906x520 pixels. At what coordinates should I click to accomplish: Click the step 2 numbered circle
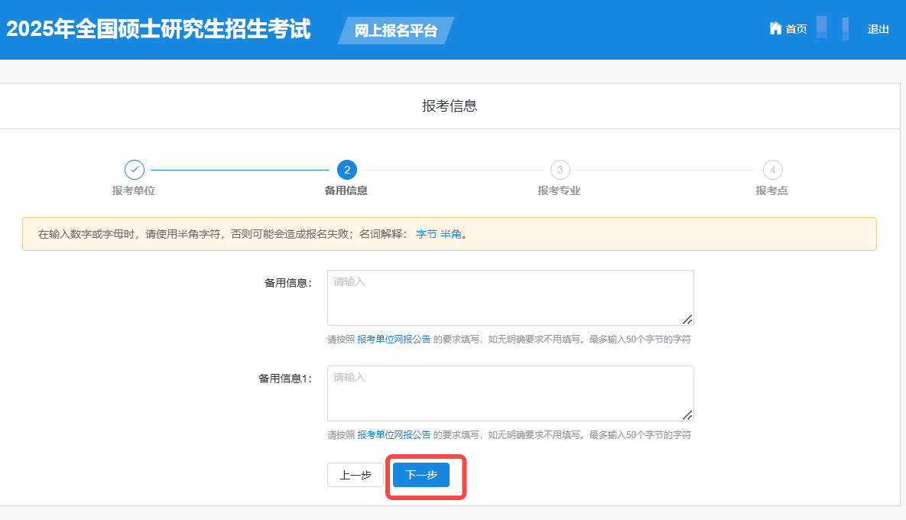pyautogui.click(x=346, y=169)
